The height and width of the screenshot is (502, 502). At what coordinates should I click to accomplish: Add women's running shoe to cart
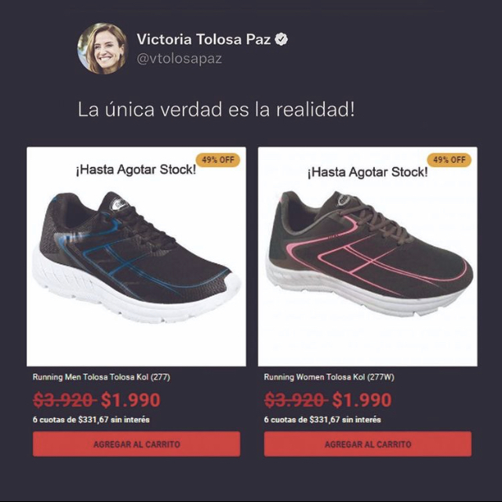(368, 444)
